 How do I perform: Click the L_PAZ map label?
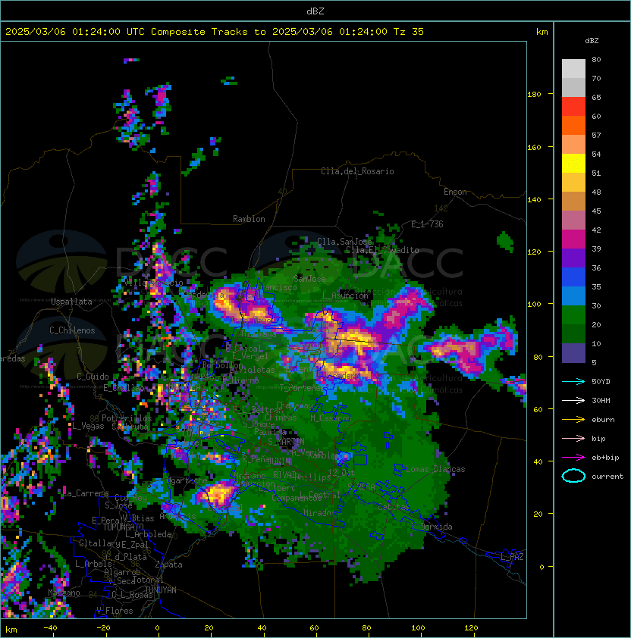[512, 557]
